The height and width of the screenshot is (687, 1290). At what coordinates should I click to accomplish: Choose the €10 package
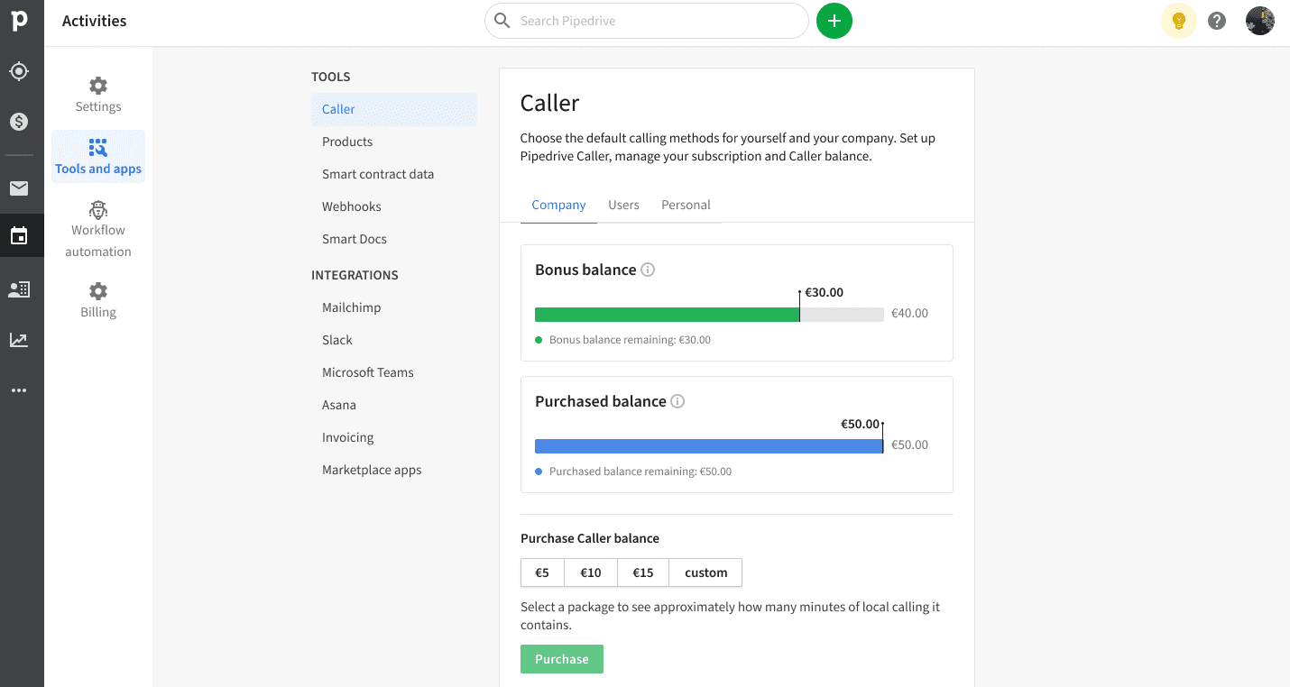591,572
